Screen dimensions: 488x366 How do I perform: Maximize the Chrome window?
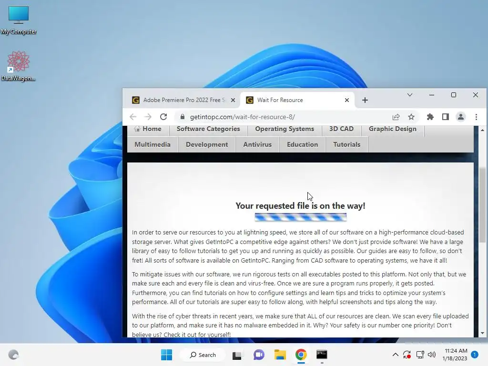[x=454, y=95]
